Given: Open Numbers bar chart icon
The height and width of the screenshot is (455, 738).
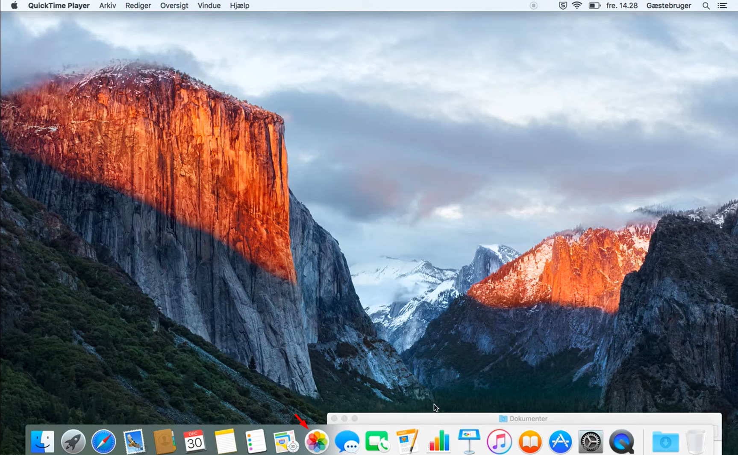Looking at the screenshot, I should click(438, 441).
